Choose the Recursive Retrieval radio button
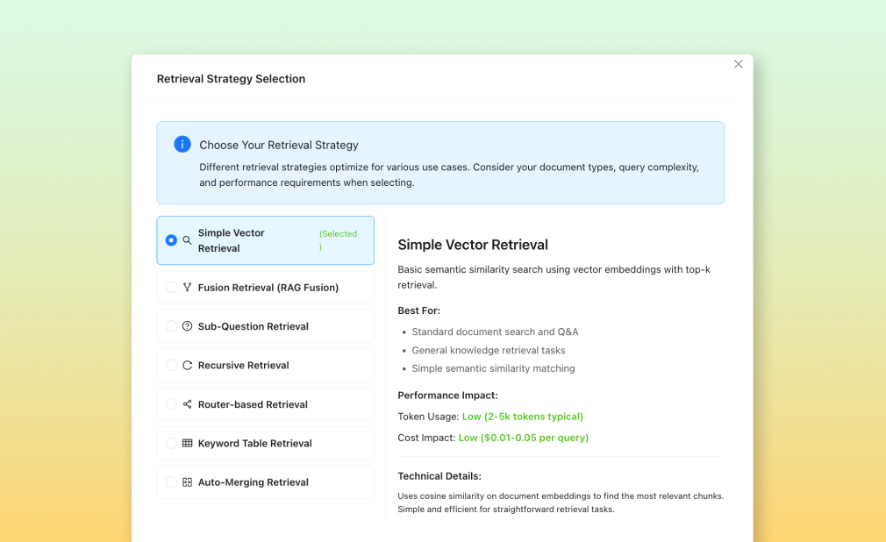 [x=171, y=366]
